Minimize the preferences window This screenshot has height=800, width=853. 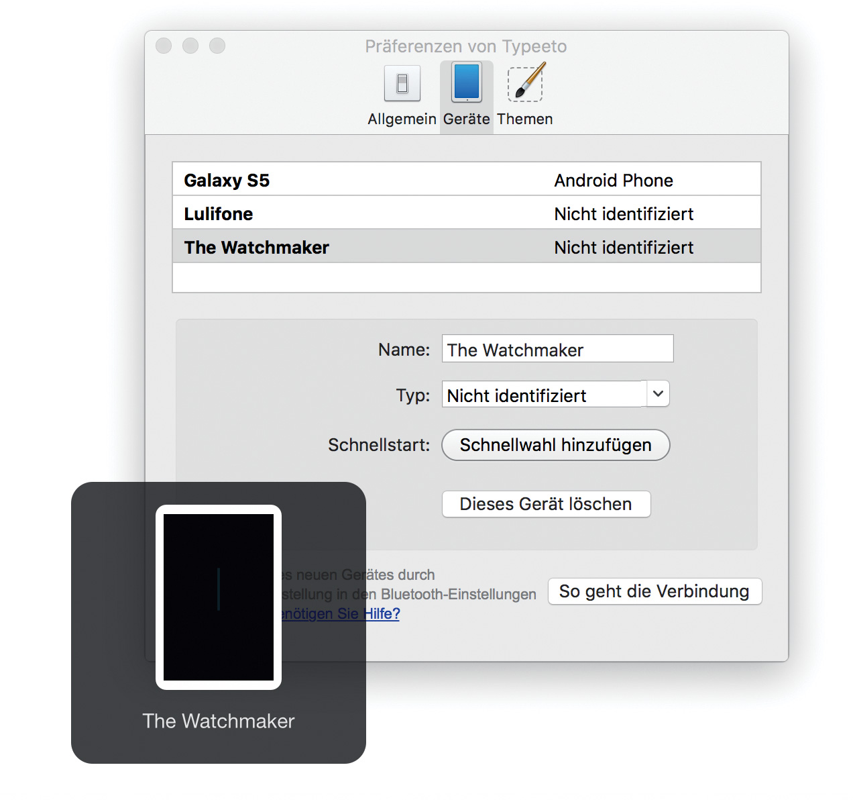point(190,46)
